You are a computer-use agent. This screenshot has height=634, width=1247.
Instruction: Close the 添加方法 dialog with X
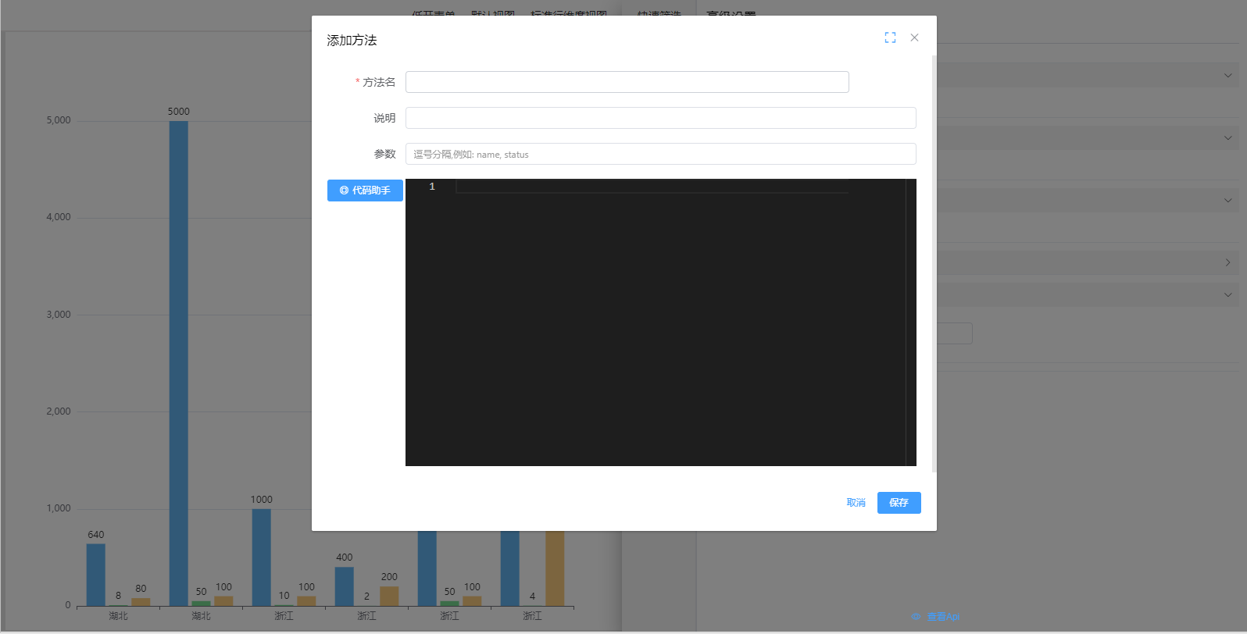pyautogui.click(x=914, y=37)
